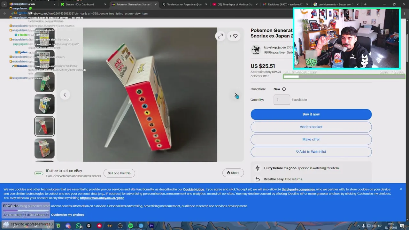Screen dimensions: 409x230
Task: Click Make offer
Action: click(311, 139)
